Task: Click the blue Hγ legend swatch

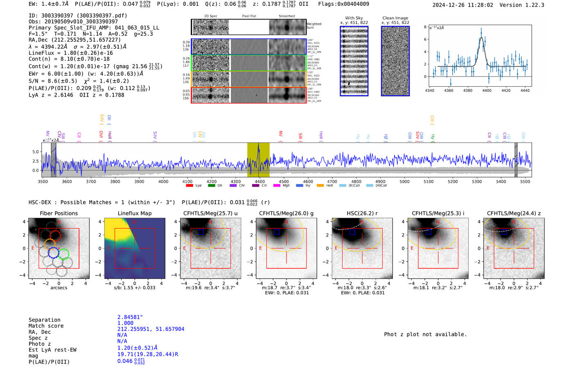Action: click(x=300, y=185)
